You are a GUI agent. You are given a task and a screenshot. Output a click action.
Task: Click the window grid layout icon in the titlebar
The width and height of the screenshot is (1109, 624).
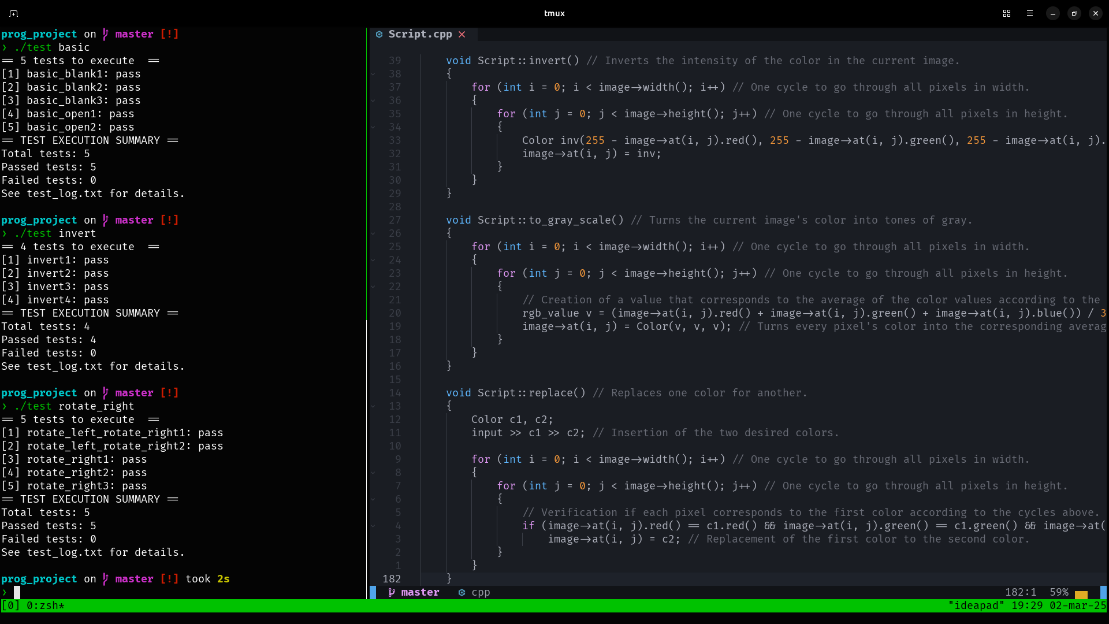click(1006, 13)
